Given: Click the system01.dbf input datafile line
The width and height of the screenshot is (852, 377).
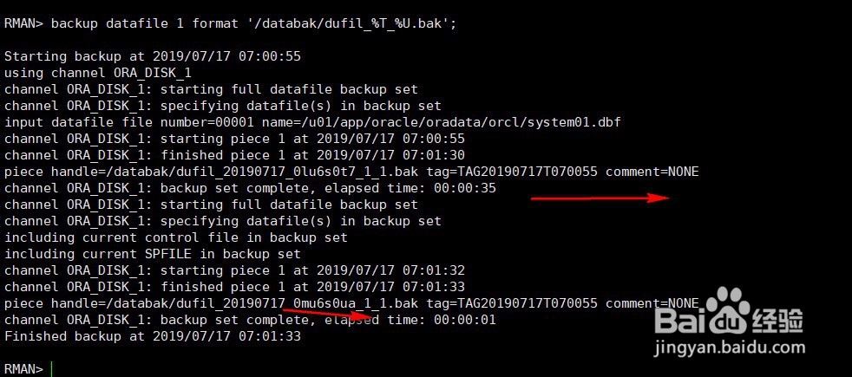Looking at the screenshot, I should (x=312, y=122).
